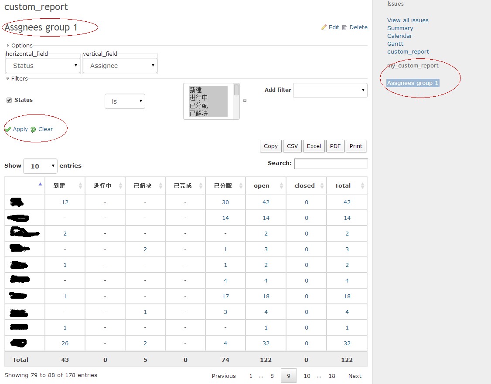Export the table as CSV
Image resolution: width=491 pixels, height=384 pixels.
(x=293, y=146)
